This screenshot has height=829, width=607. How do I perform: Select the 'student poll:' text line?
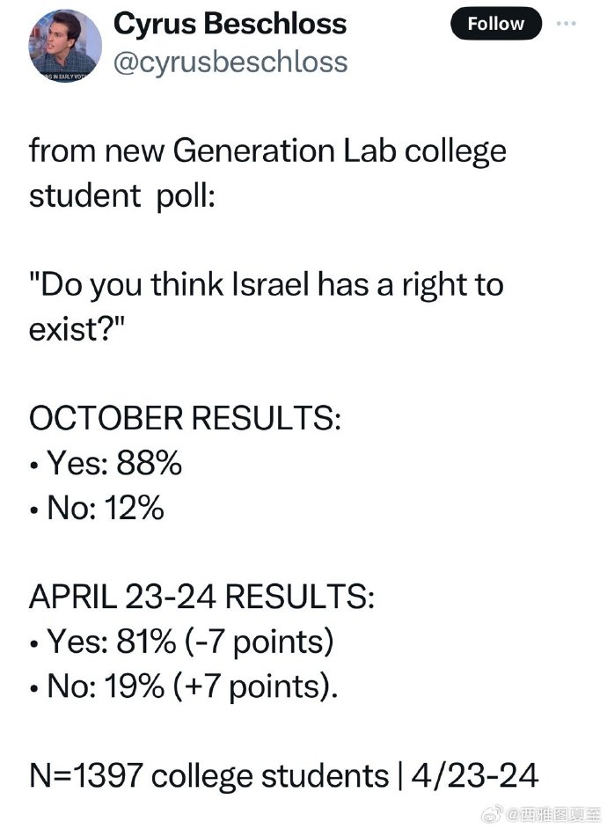[x=122, y=196]
